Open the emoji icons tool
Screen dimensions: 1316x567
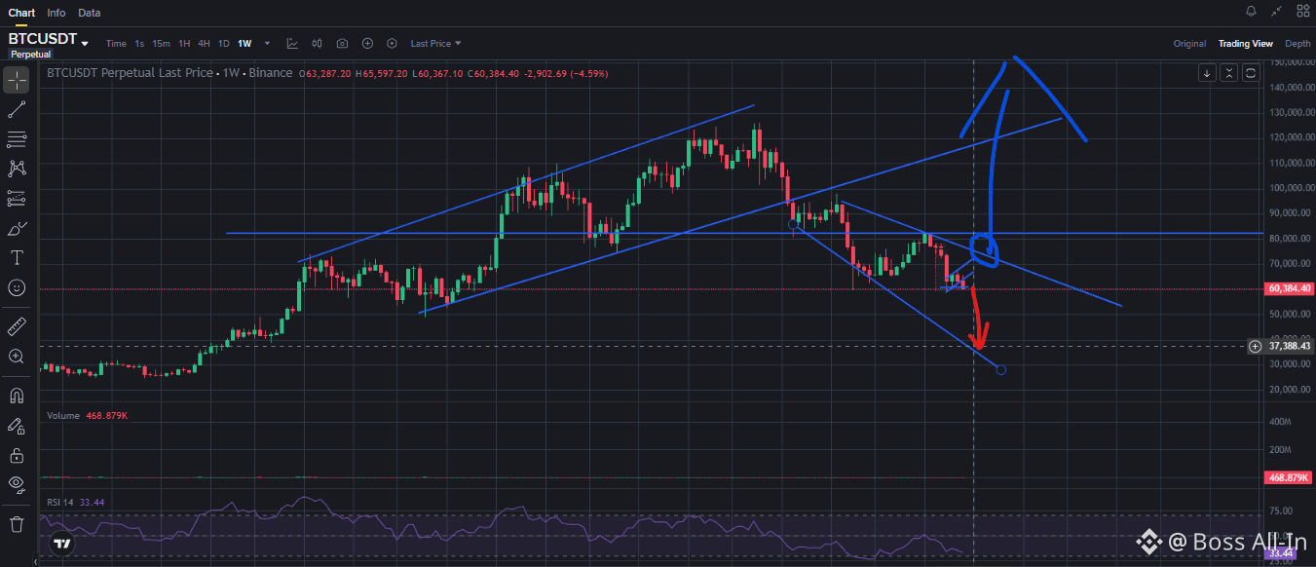(x=16, y=287)
